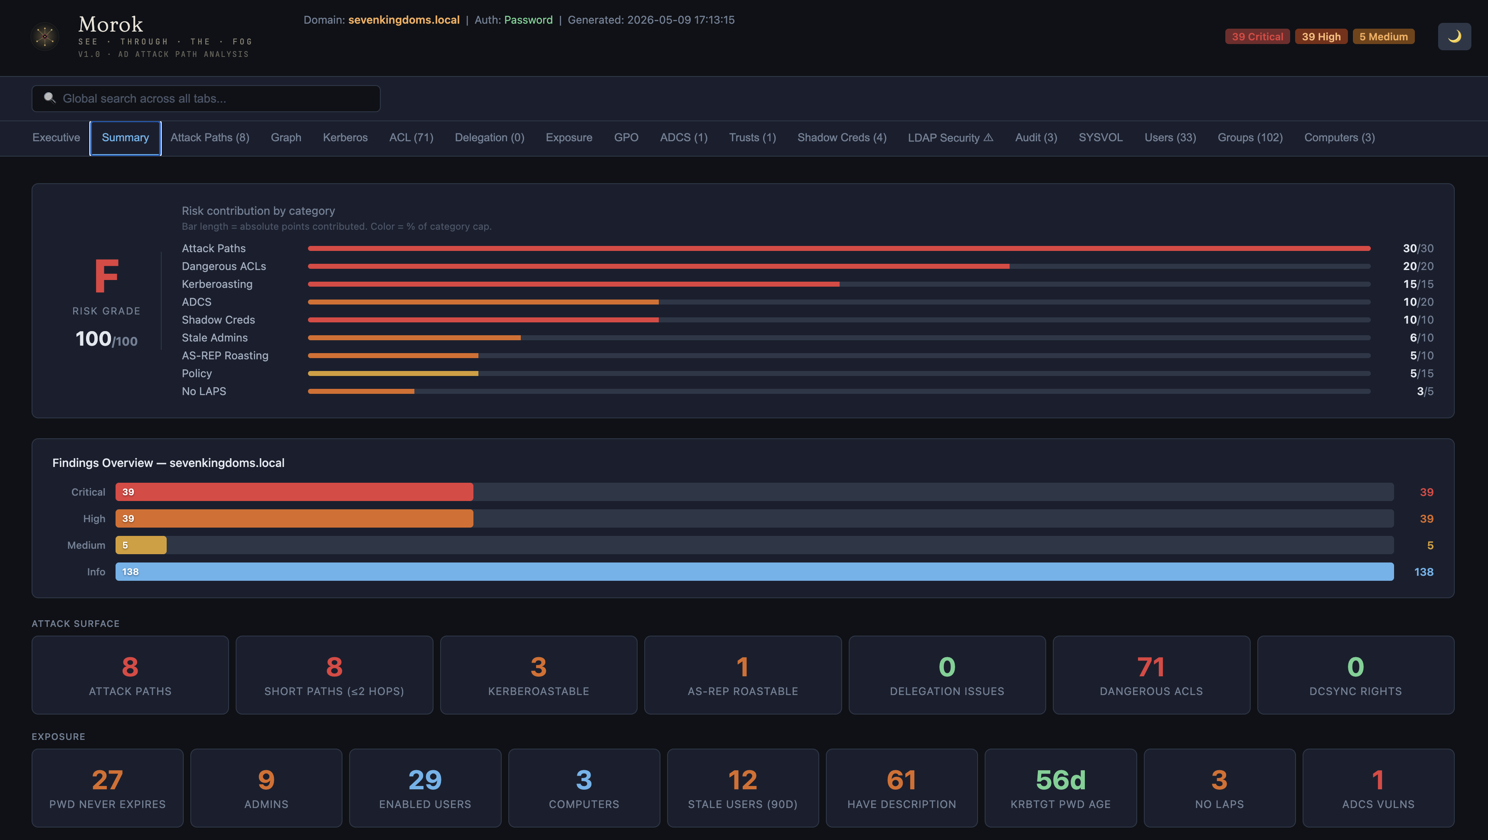
Task: Click the ADCS risk bar
Action: [x=839, y=302]
